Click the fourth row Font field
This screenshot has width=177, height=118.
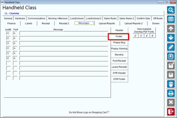(x=15, y=48)
